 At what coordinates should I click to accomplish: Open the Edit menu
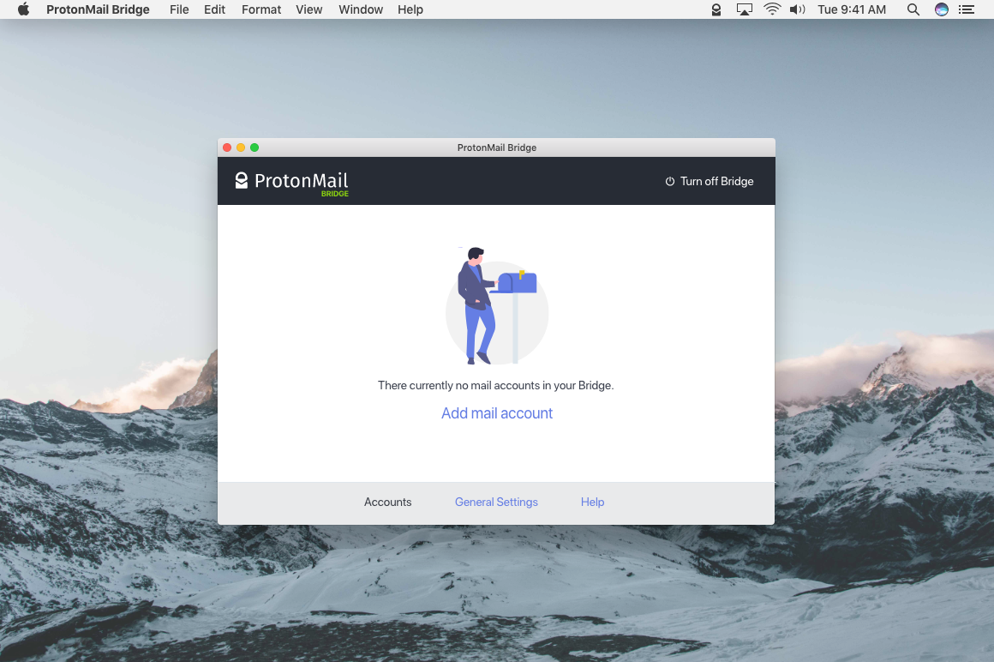(x=214, y=9)
